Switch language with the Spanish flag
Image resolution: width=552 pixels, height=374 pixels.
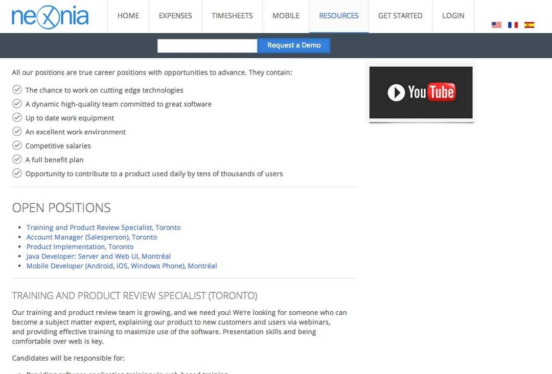click(529, 25)
